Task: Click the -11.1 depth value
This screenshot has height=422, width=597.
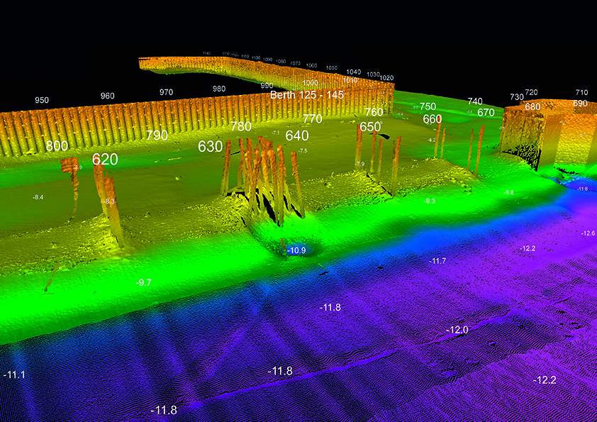Action: point(14,374)
